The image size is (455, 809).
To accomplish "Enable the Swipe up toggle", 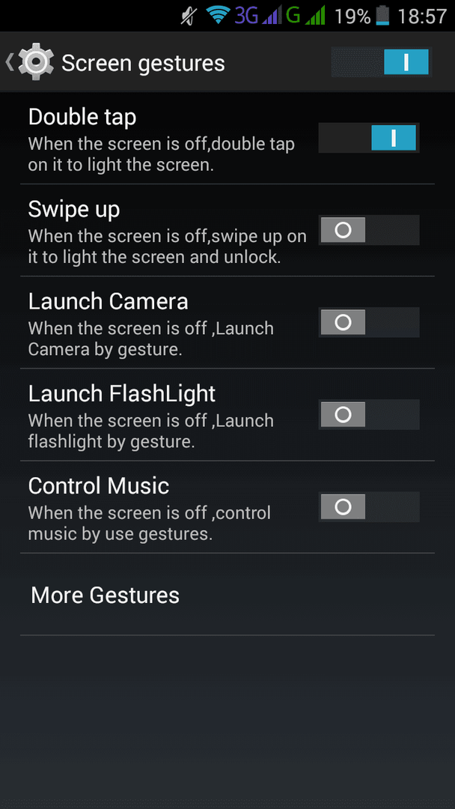I will [x=368, y=230].
